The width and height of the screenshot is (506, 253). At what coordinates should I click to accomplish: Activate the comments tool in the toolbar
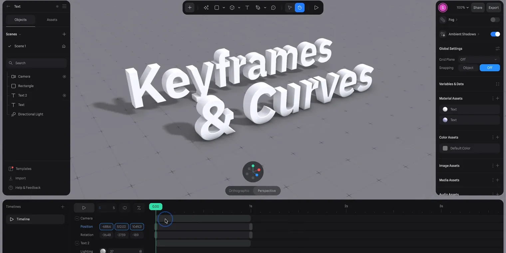click(x=273, y=7)
